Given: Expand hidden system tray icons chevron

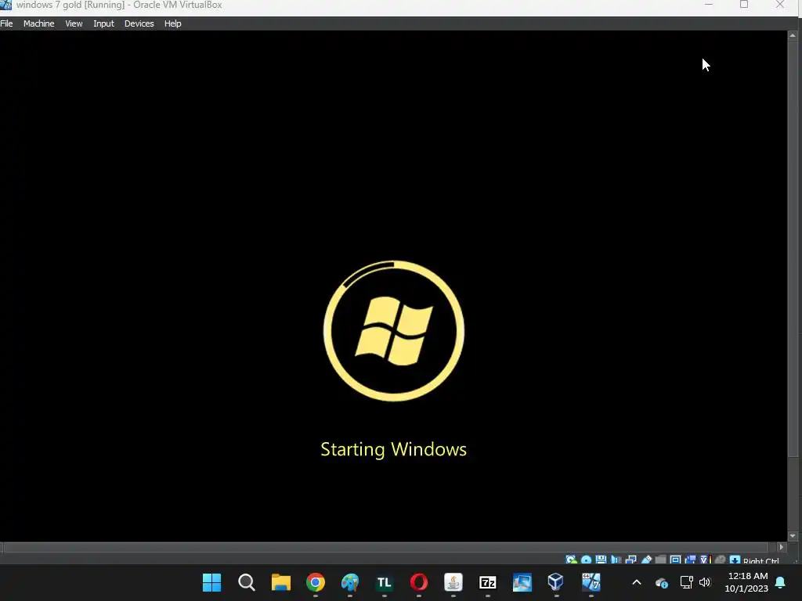Looking at the screenshot, I should (x=637, y=582).
